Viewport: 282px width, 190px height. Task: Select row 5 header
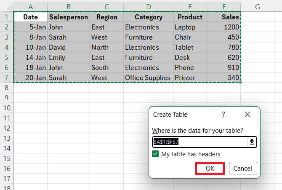(7, 57)
